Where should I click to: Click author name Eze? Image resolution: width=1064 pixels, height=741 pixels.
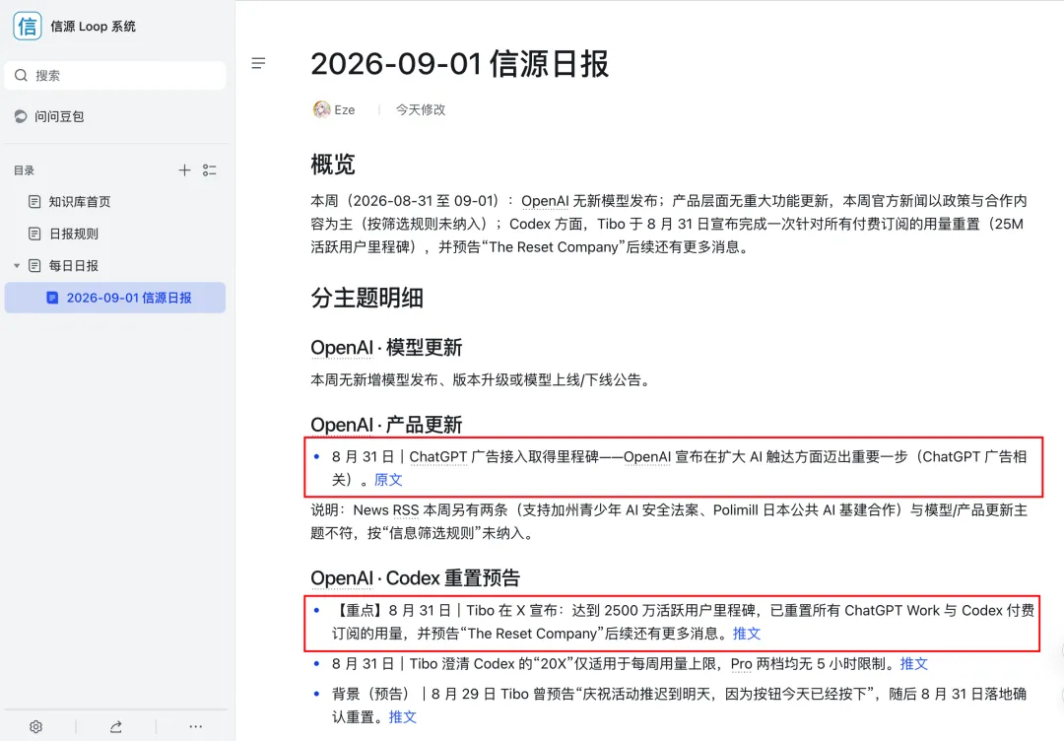(345, 110)
